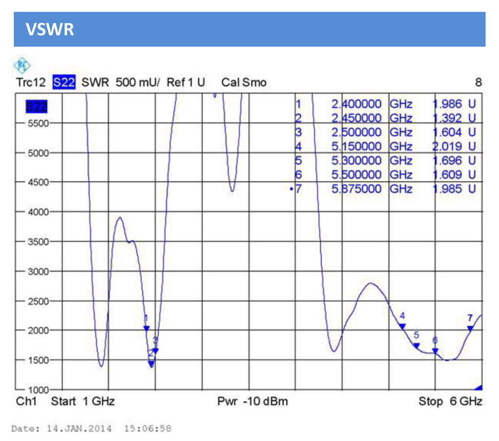Select marker 6 triangle on the trace
Image resolution: width=499 pixels, height=441 pixels.
click(x=435, y=351)
